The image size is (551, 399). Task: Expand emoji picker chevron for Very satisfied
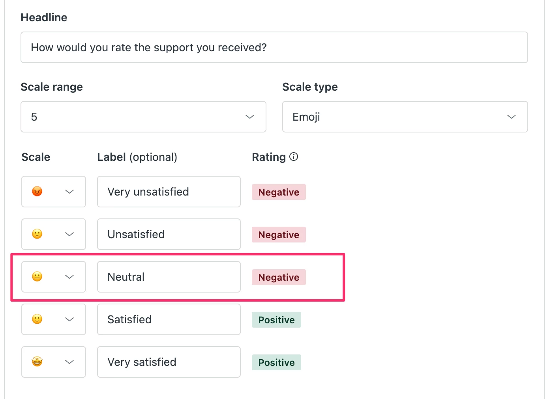69,362
